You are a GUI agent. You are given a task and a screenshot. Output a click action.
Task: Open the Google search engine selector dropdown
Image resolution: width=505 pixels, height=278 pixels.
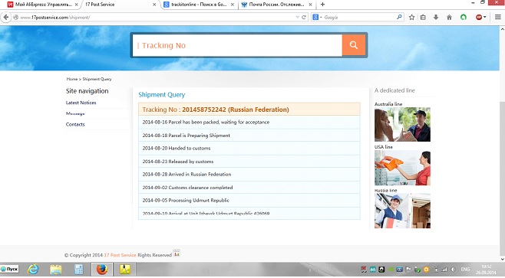point(317,18)
